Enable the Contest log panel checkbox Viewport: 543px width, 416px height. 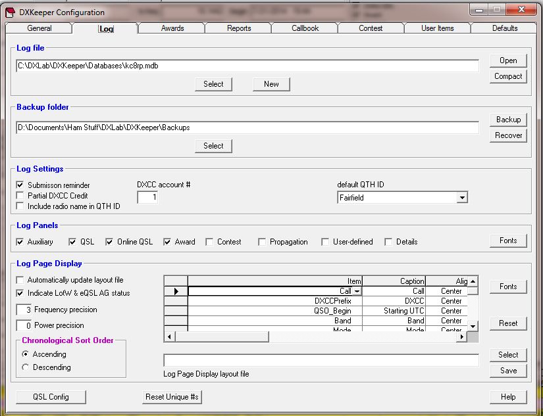click(209, 242)
